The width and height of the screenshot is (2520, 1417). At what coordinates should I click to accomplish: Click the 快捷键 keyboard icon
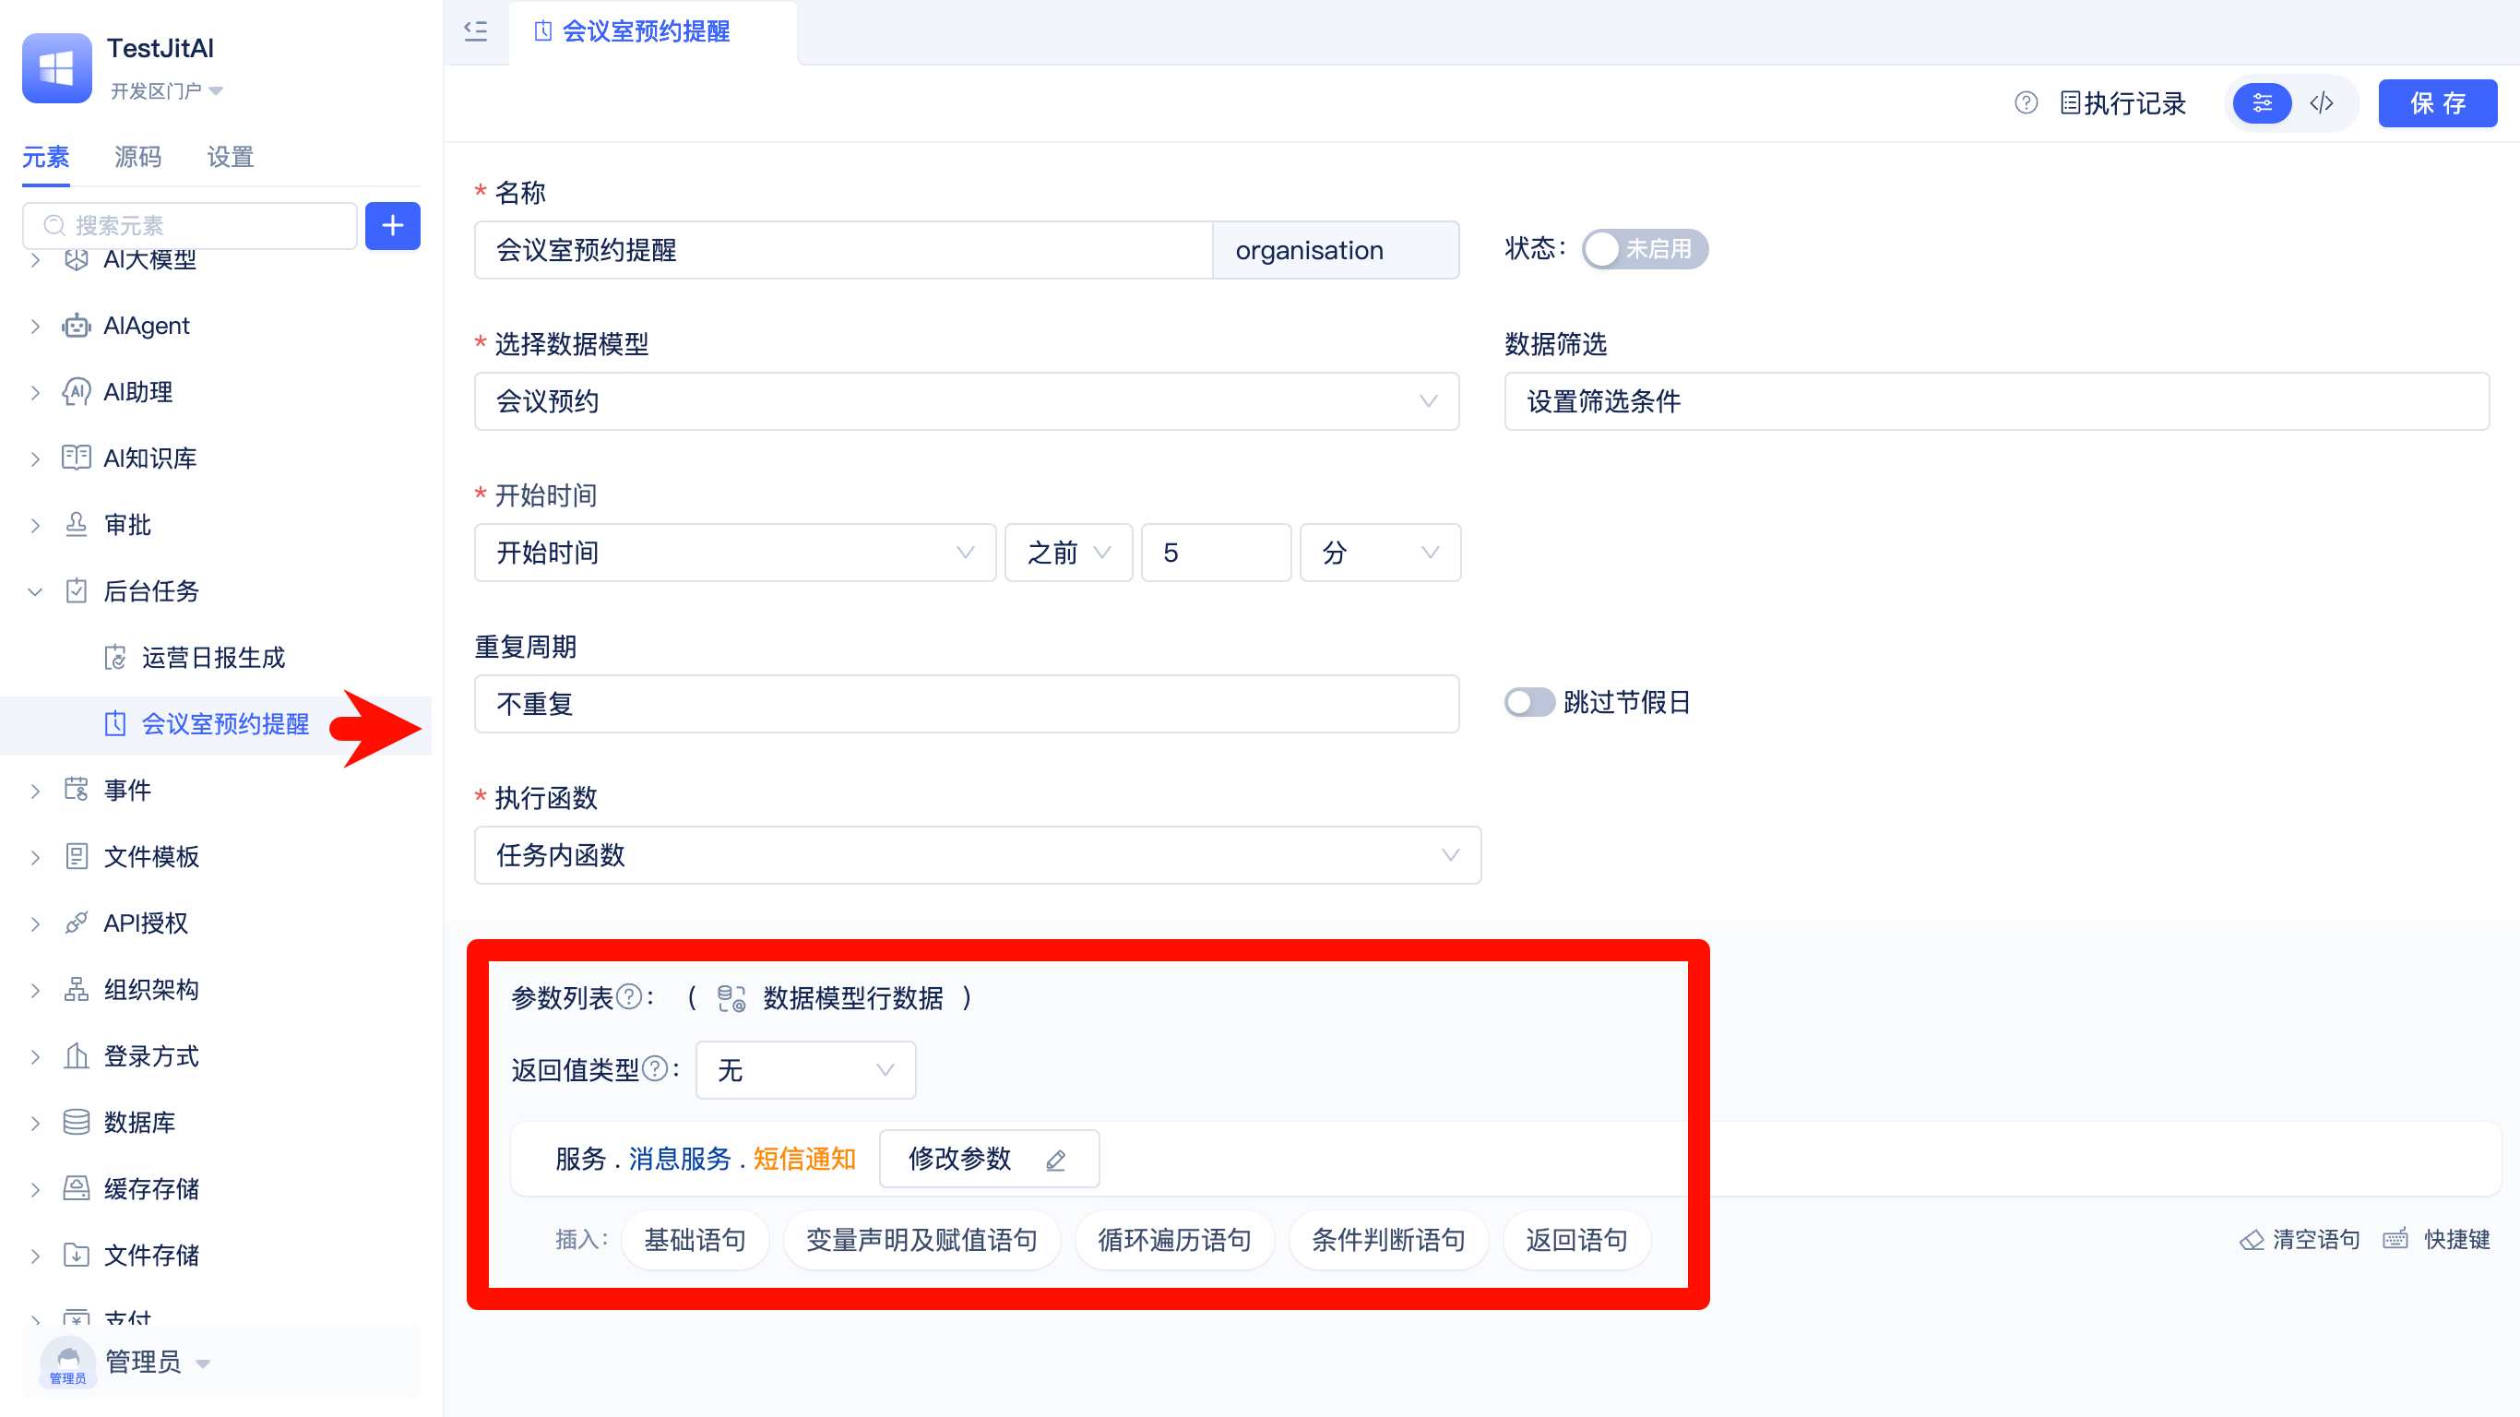pos(2395,1240)
